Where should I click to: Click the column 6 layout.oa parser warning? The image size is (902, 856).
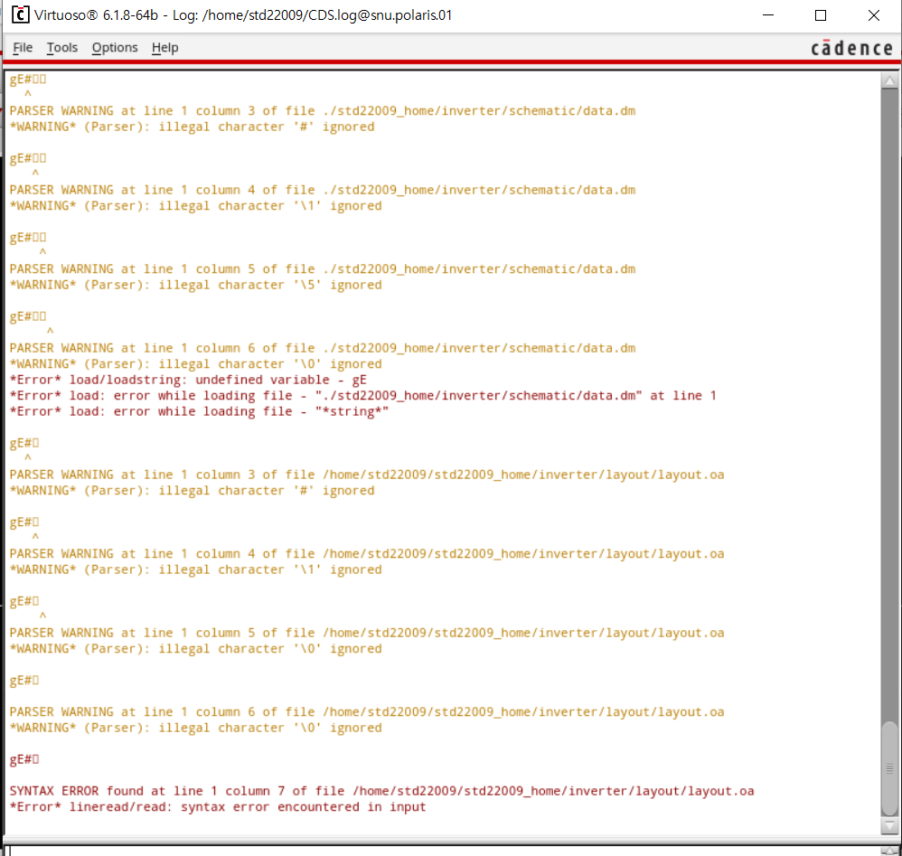click(x=366, y=712)
